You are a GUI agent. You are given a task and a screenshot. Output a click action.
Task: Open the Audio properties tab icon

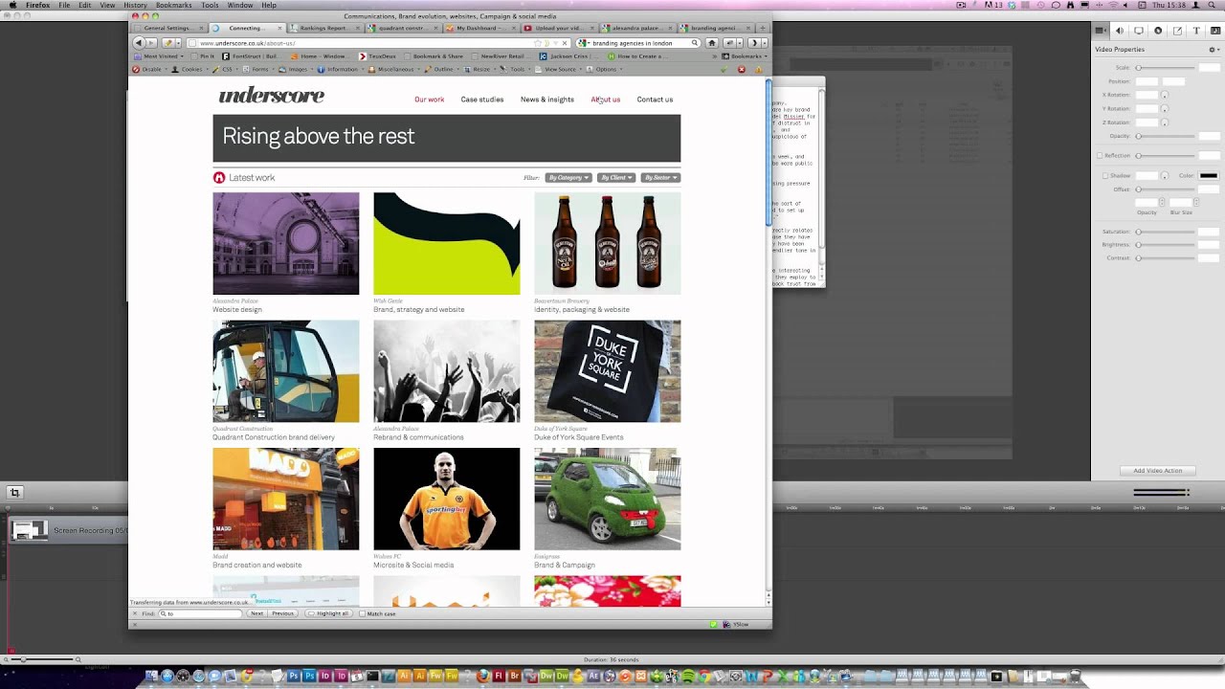click(1120, 31)
